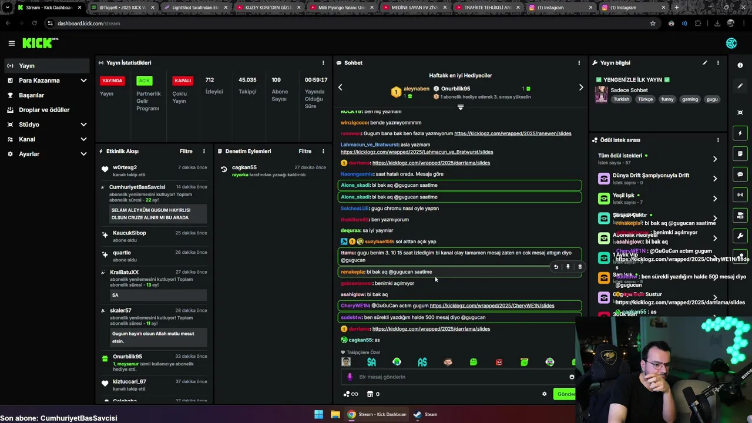Undo action on renakepla's highlighted message
The image size is (752, 423).
(x=556, y=267)
